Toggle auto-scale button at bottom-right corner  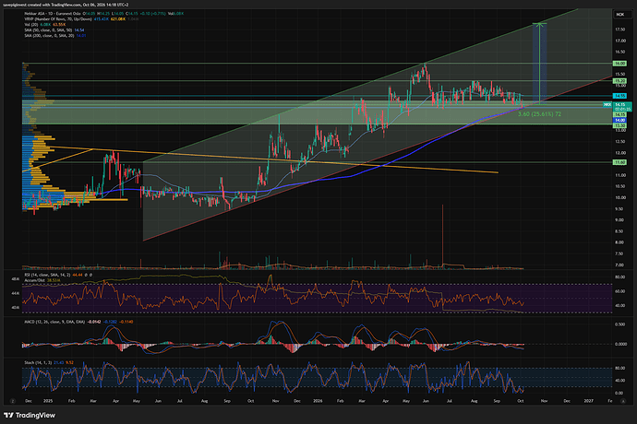tap(623, 401)
